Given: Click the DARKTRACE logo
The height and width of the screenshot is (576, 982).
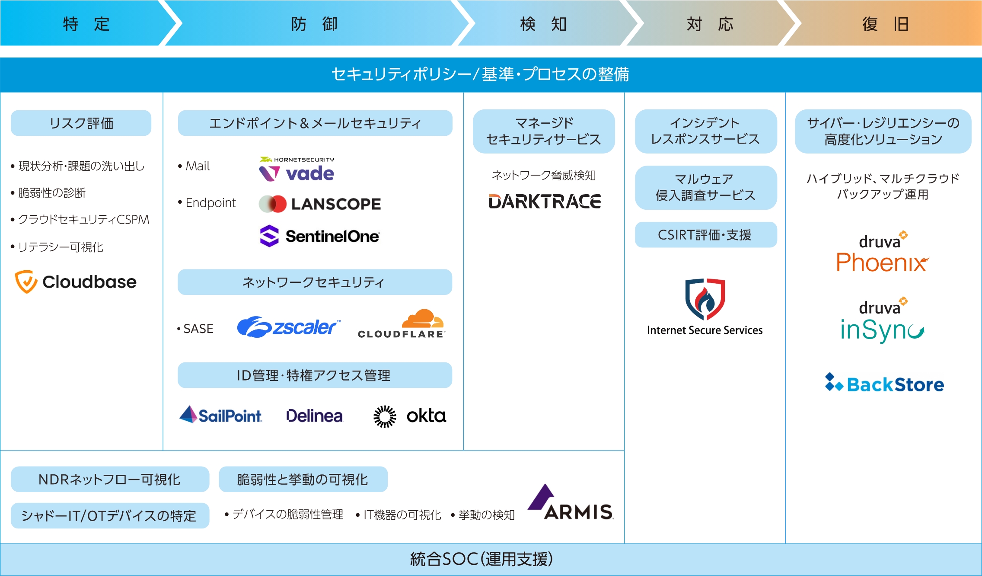Looking at the screenshot, I should pyautogui.click(x=545, y=202).
